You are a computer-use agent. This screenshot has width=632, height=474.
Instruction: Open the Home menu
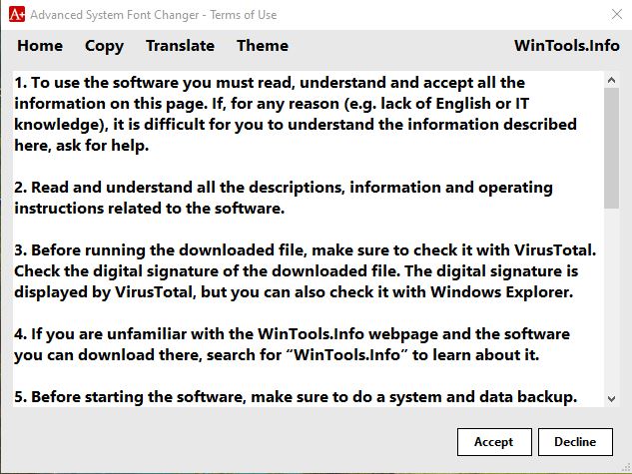click(x=40, y=46)
